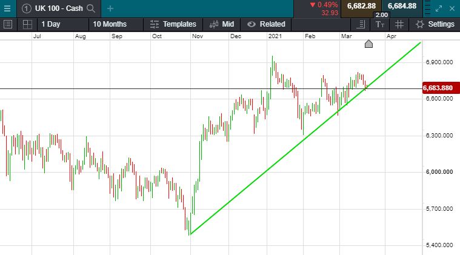
Task: Select the text annotation tool
Action: point(380,24)
